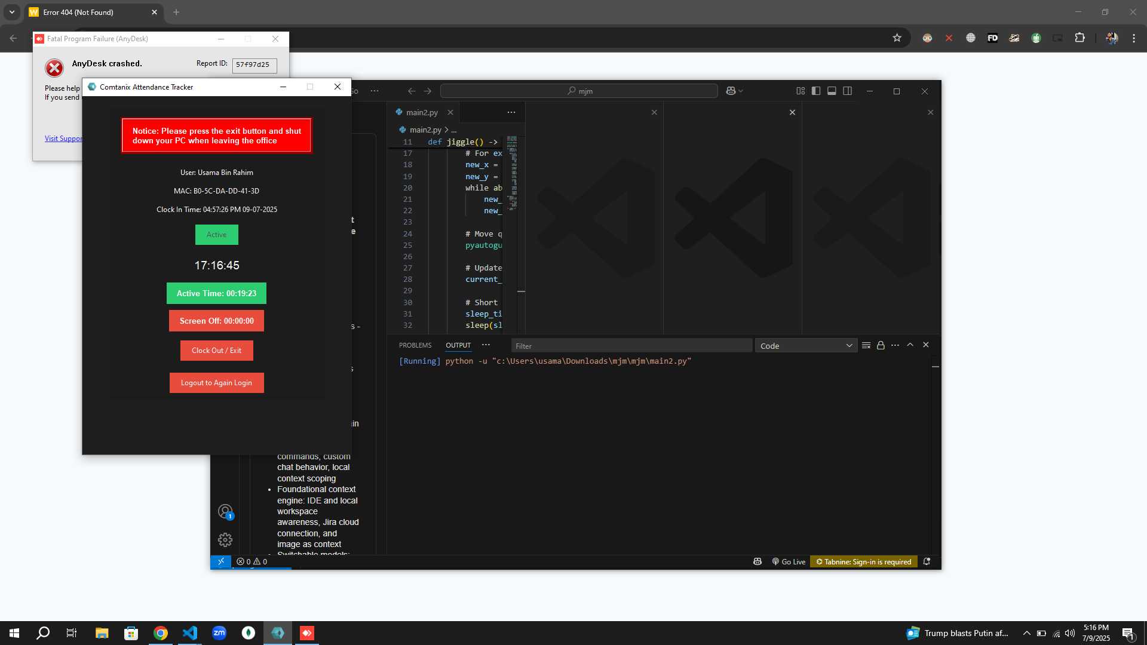This screenshot has height=645, width=1147.
Task: Go back in VS Code navigation history
Action: click(x=412, y=91)
